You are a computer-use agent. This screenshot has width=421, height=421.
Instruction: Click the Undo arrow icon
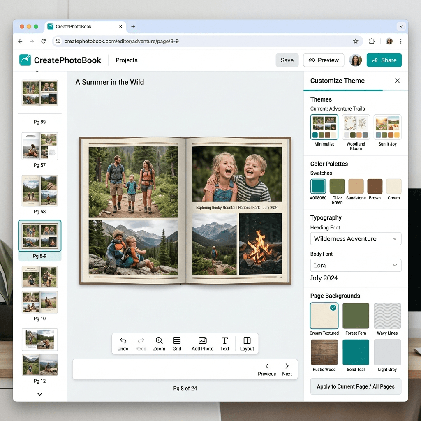[123, 341]
